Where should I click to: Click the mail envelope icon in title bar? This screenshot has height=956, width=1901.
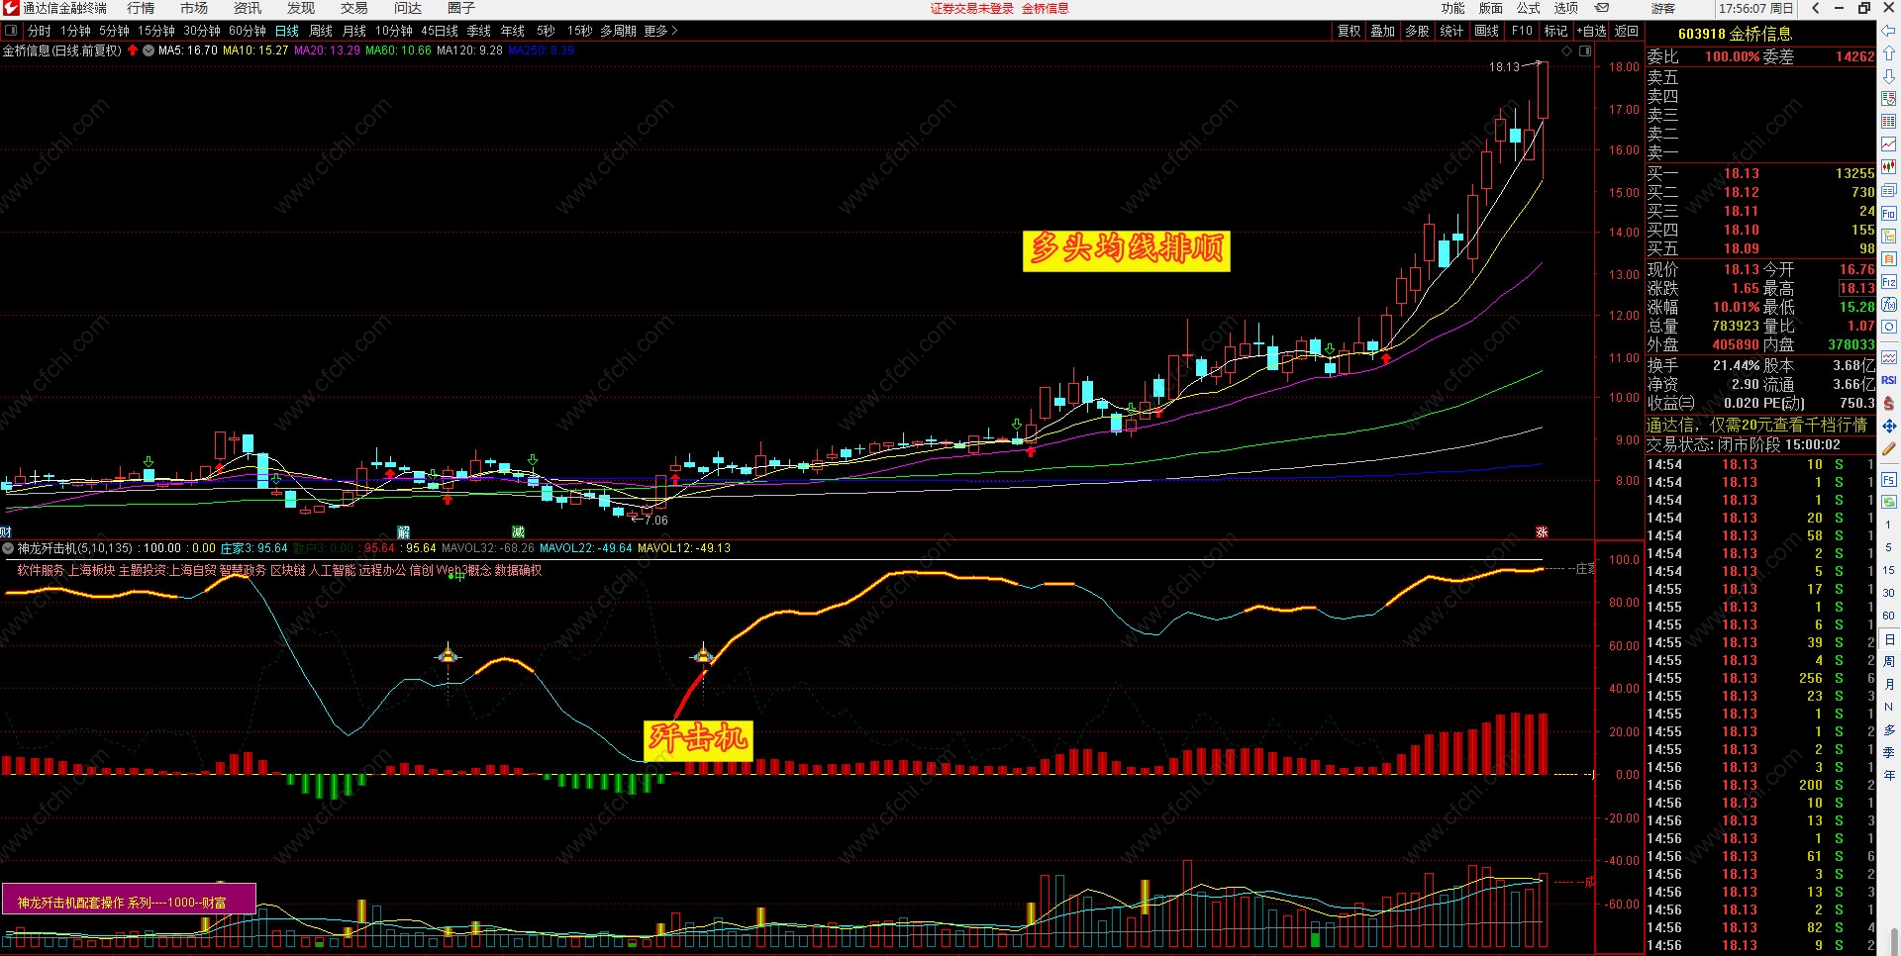[x=1602, y=8]
